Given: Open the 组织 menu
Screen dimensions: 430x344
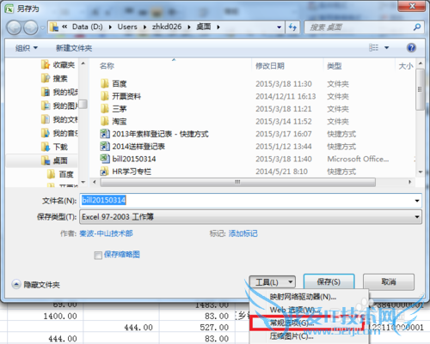Looking at the screenshot, I should pyautogui.click(x=27, y=48).
